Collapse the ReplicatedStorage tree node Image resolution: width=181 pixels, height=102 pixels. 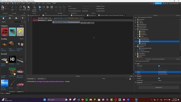[136, 29]
